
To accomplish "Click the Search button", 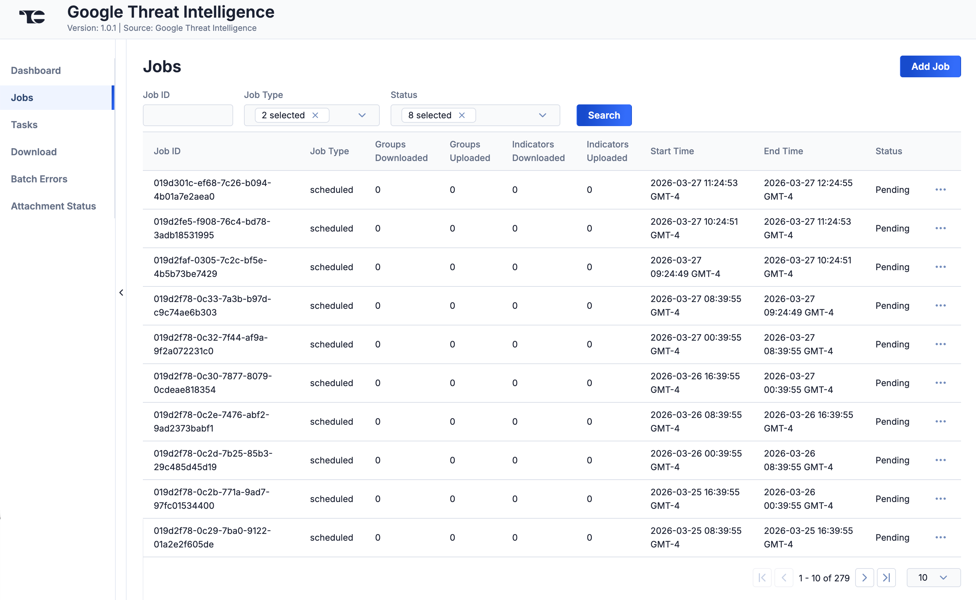I will (603, 115).
